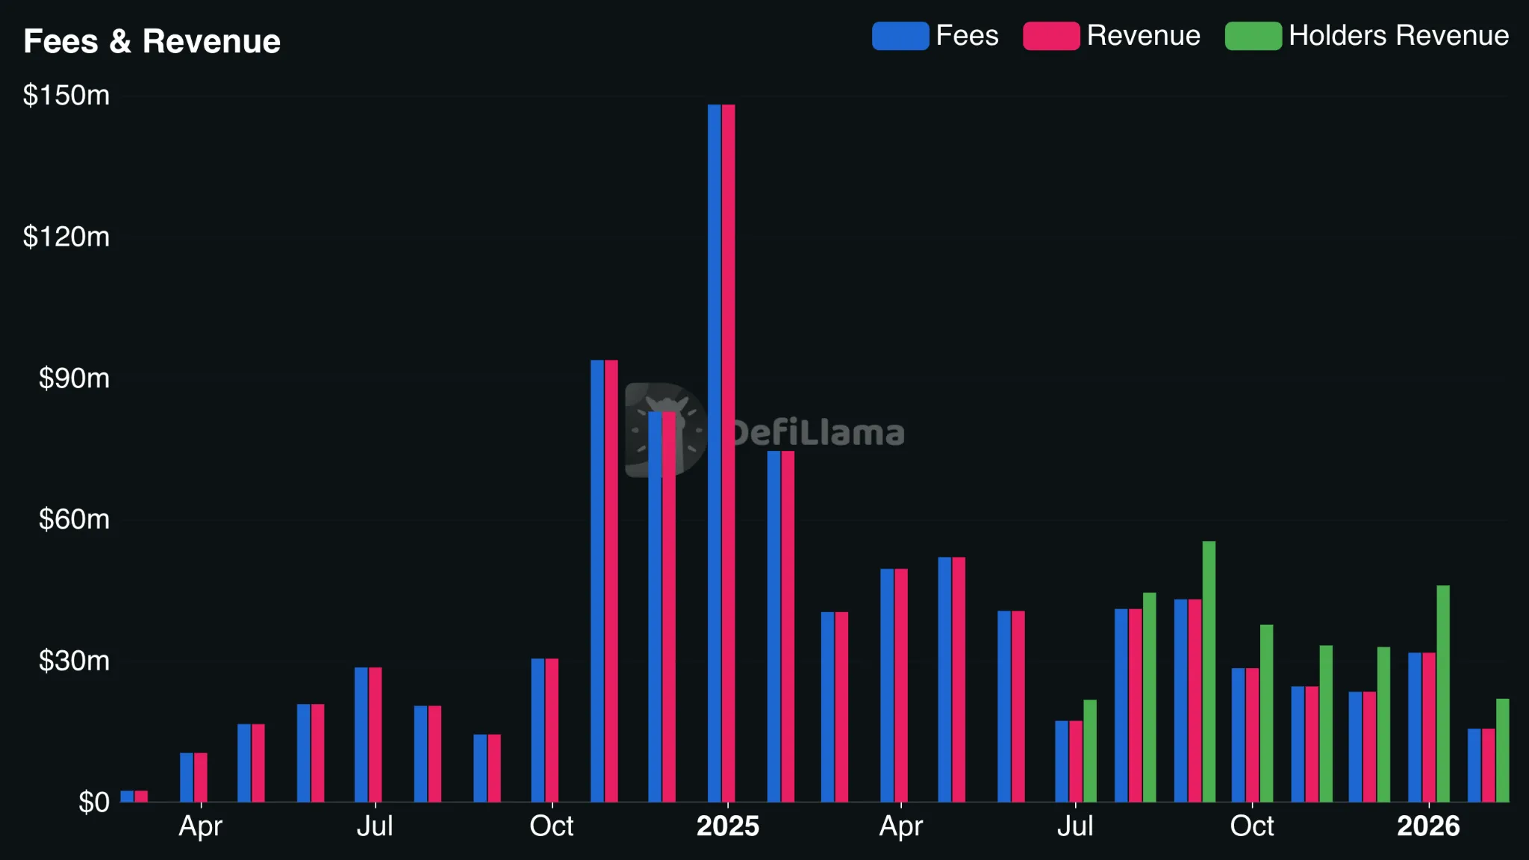Toggle the Holders Revenue legend series
This screenshot has width=1529, height=860.
coord(1398,36)
